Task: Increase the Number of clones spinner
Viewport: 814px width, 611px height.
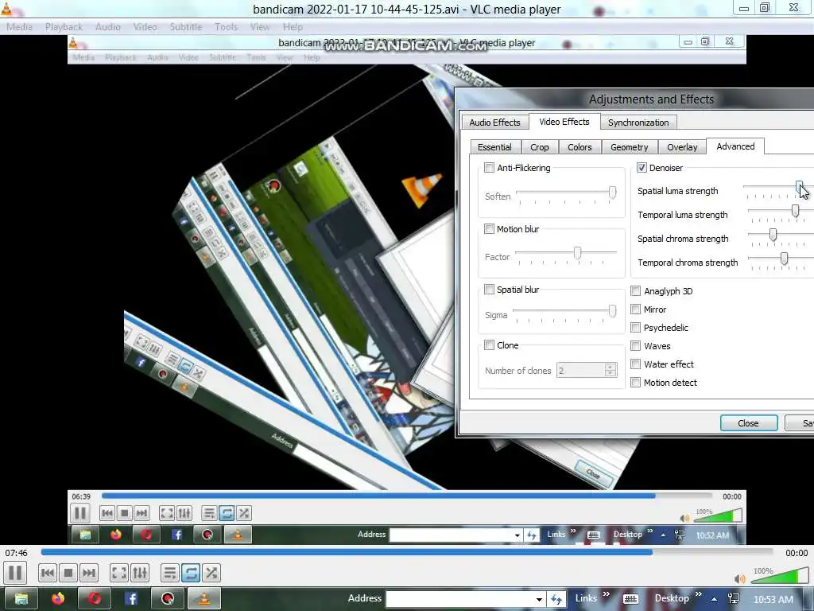Action: (x=610, y=367)
